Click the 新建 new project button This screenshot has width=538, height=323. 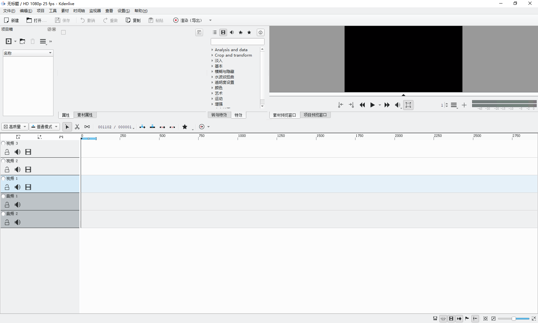12,20
